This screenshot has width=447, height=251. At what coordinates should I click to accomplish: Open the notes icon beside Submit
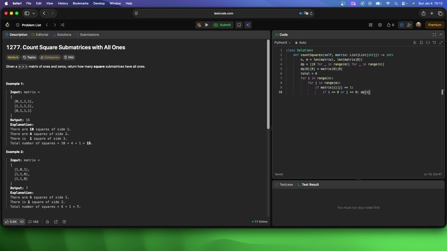click(x=239, y=25)
